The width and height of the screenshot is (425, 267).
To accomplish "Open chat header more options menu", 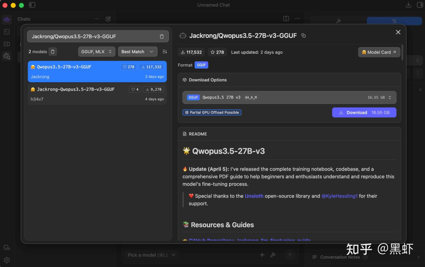I will pyautogui.click(x=297, y=19).
